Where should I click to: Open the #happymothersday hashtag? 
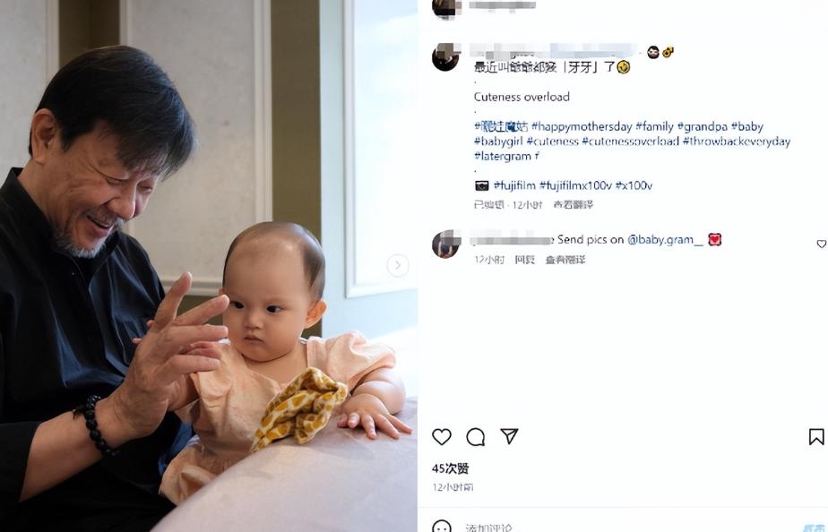click(582, 126)
